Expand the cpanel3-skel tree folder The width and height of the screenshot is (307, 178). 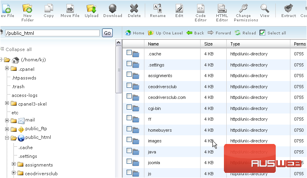pos(7,103)
